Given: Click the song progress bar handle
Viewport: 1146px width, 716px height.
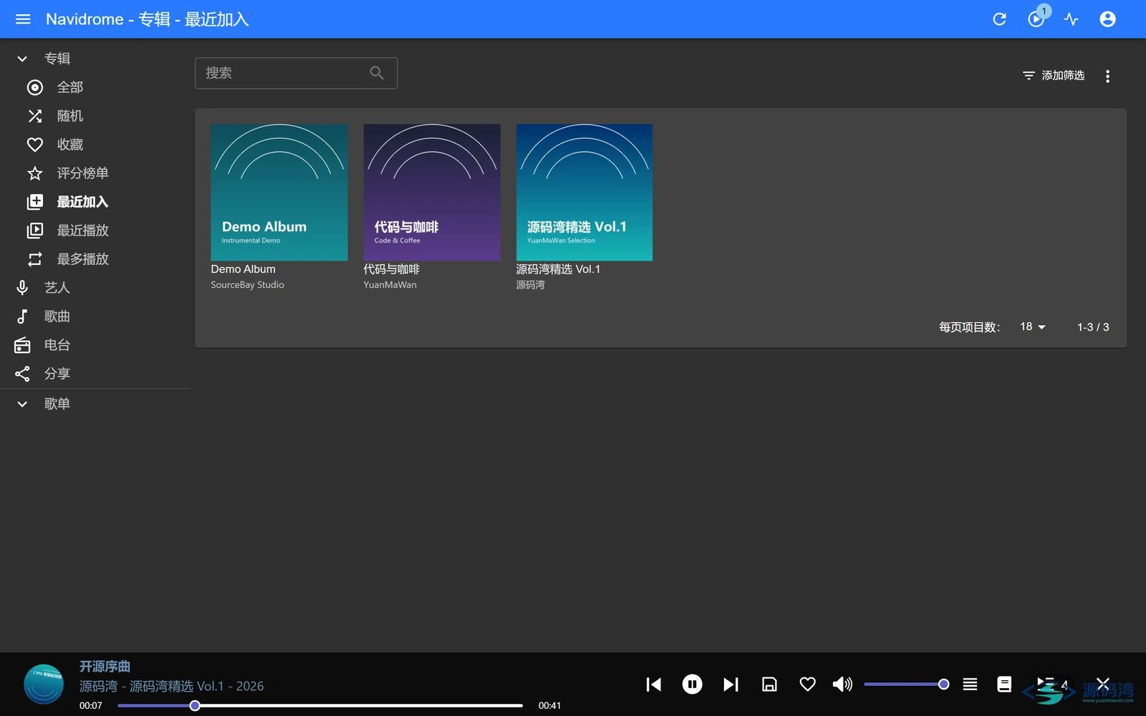Looking at the screenshot, I should (195, 705).
